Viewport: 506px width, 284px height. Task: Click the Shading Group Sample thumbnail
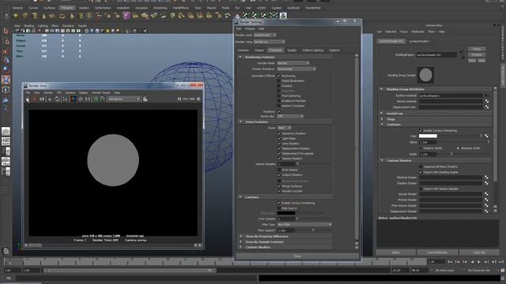click(x=425, y=75)
